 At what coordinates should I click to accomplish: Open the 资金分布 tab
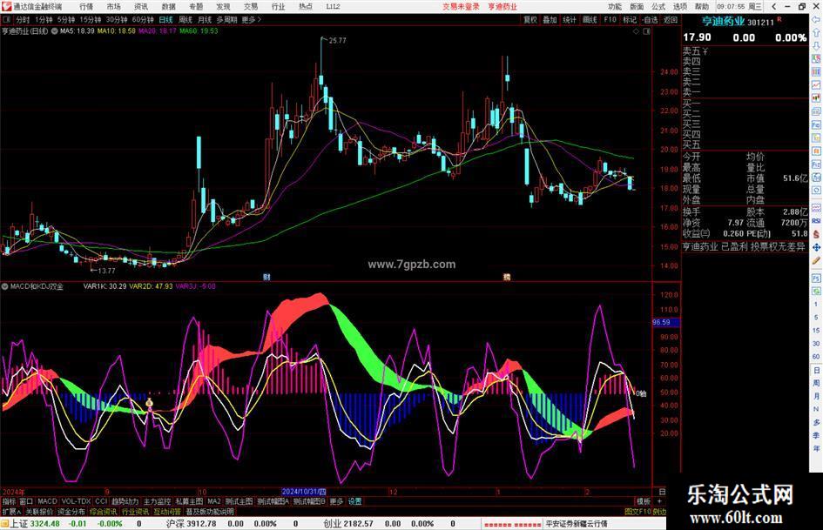click(71, 511)
